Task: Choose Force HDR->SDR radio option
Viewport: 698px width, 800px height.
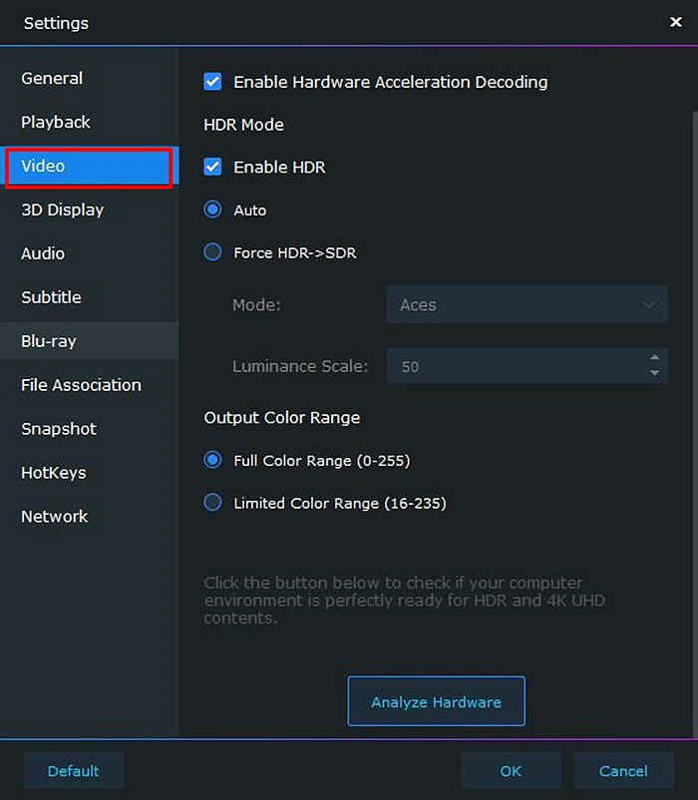Action: point(212,252)
